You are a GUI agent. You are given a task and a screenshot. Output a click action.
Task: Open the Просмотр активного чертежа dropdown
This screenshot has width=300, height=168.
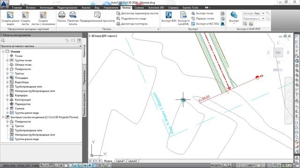point(41,46)
